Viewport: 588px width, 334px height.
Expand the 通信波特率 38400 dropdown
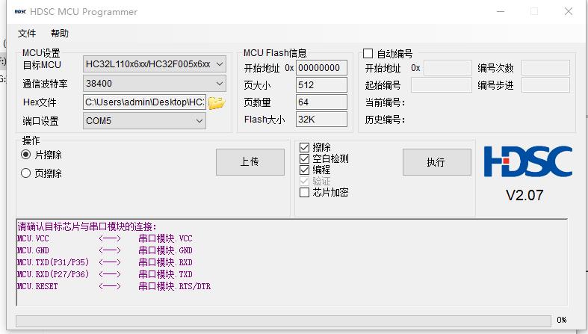tap(155, 83)
